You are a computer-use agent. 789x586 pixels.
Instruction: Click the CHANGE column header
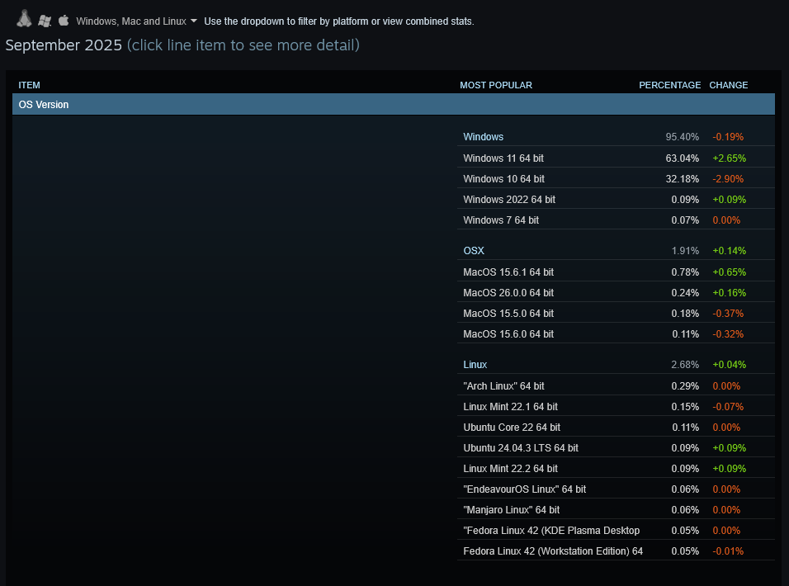coord(729,85)
